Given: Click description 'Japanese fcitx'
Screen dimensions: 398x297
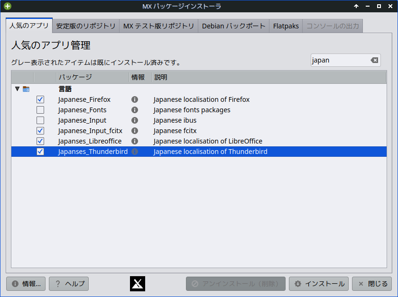Looking at the screenshot, I should pyautogui.click(x=175, y=131).
